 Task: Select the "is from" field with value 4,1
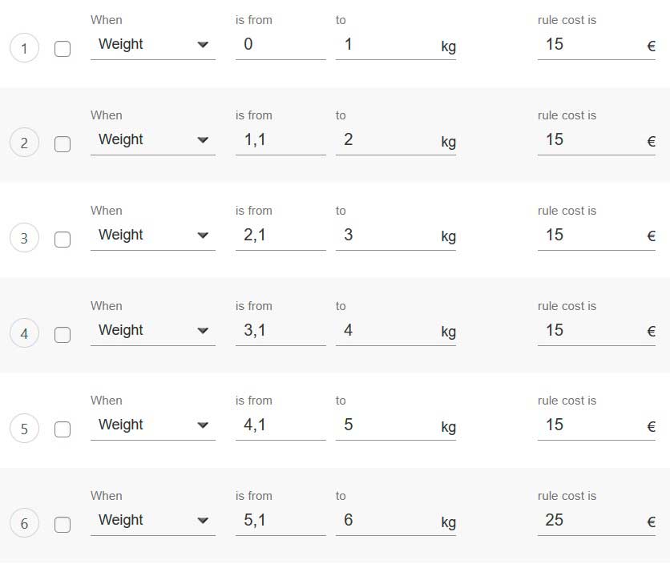280,425
